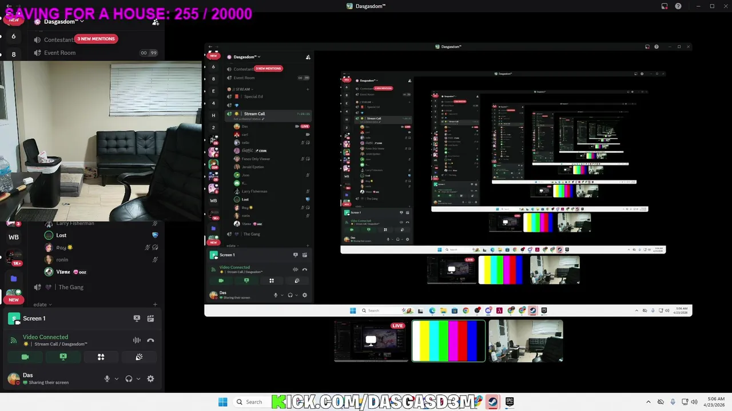The image size is (732, 411).
Task: Select the server icon labeled 6
Action: point(14,36)
